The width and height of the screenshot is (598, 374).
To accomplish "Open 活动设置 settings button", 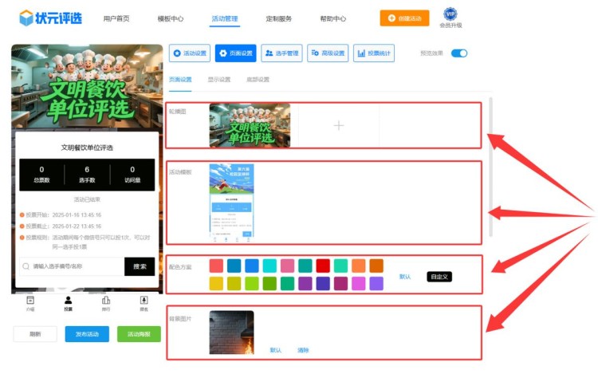I will pyautogui.click(x=190, y=53).
